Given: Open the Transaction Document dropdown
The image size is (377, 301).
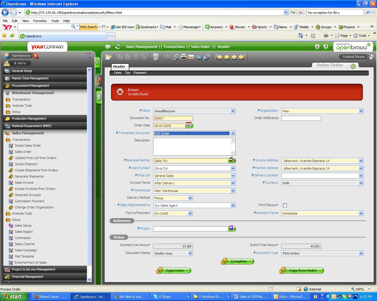Looking at the screenshot, I should coord(233,133).
